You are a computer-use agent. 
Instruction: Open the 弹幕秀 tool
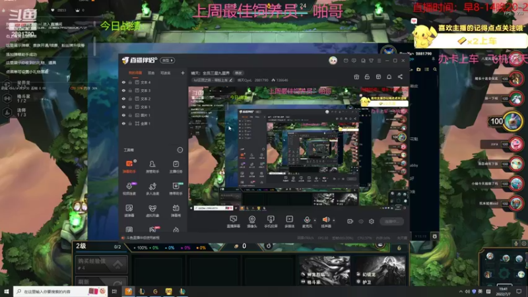(176, 211)
